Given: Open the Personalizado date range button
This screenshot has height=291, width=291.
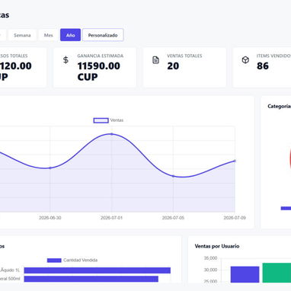Looking at the screenshot, I should (103, 35).
